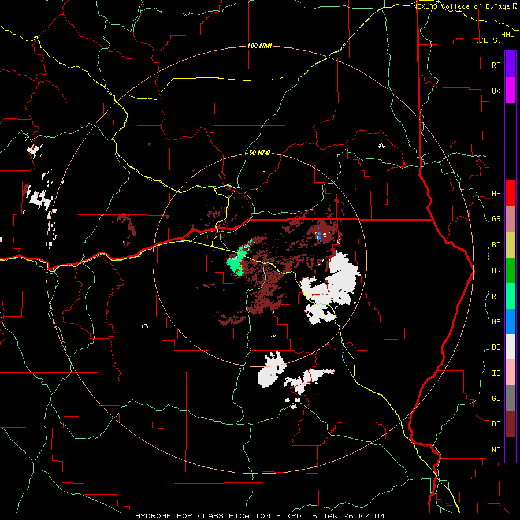Click the BD legend label
Viewport: 520px width, 520px height.
point(496,245)
